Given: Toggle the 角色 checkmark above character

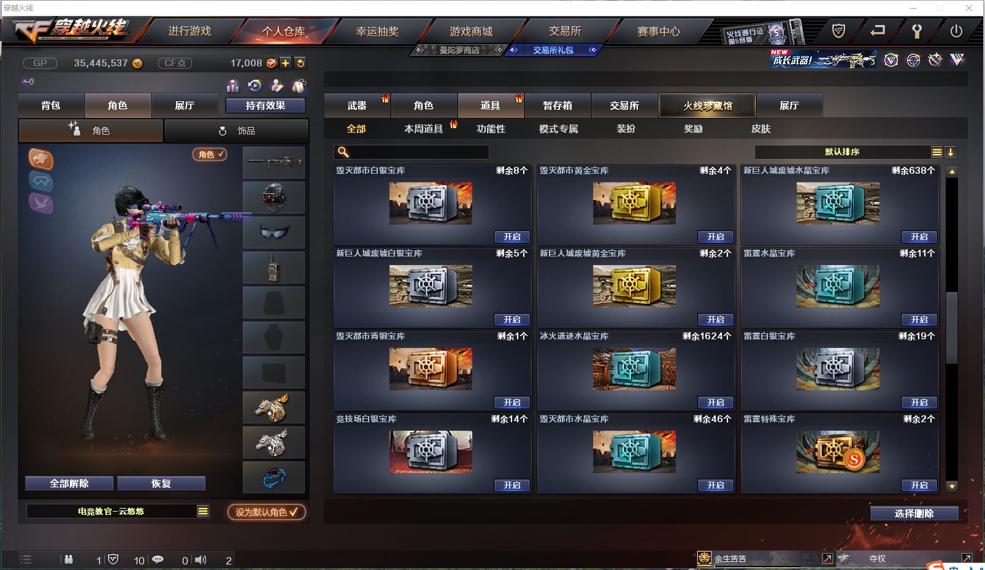Looking at the screenshot, I should tap(210, 155).
